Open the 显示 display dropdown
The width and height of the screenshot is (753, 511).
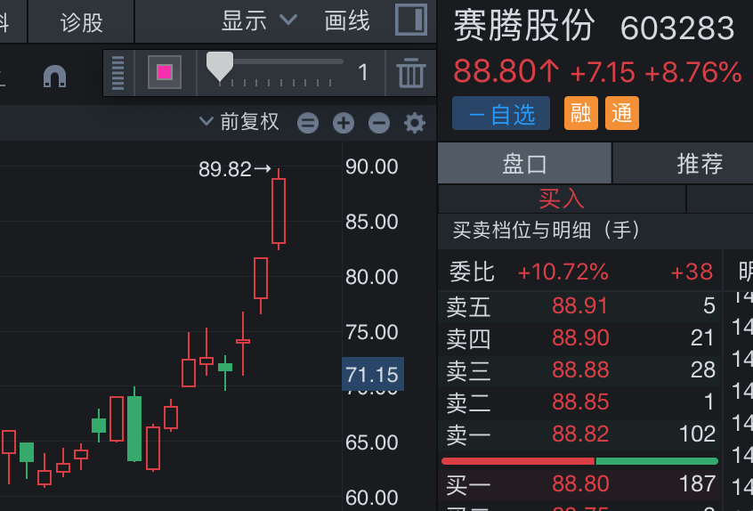259,20
